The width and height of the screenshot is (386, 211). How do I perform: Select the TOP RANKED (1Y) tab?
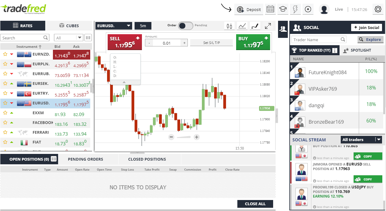coord(314,50)
